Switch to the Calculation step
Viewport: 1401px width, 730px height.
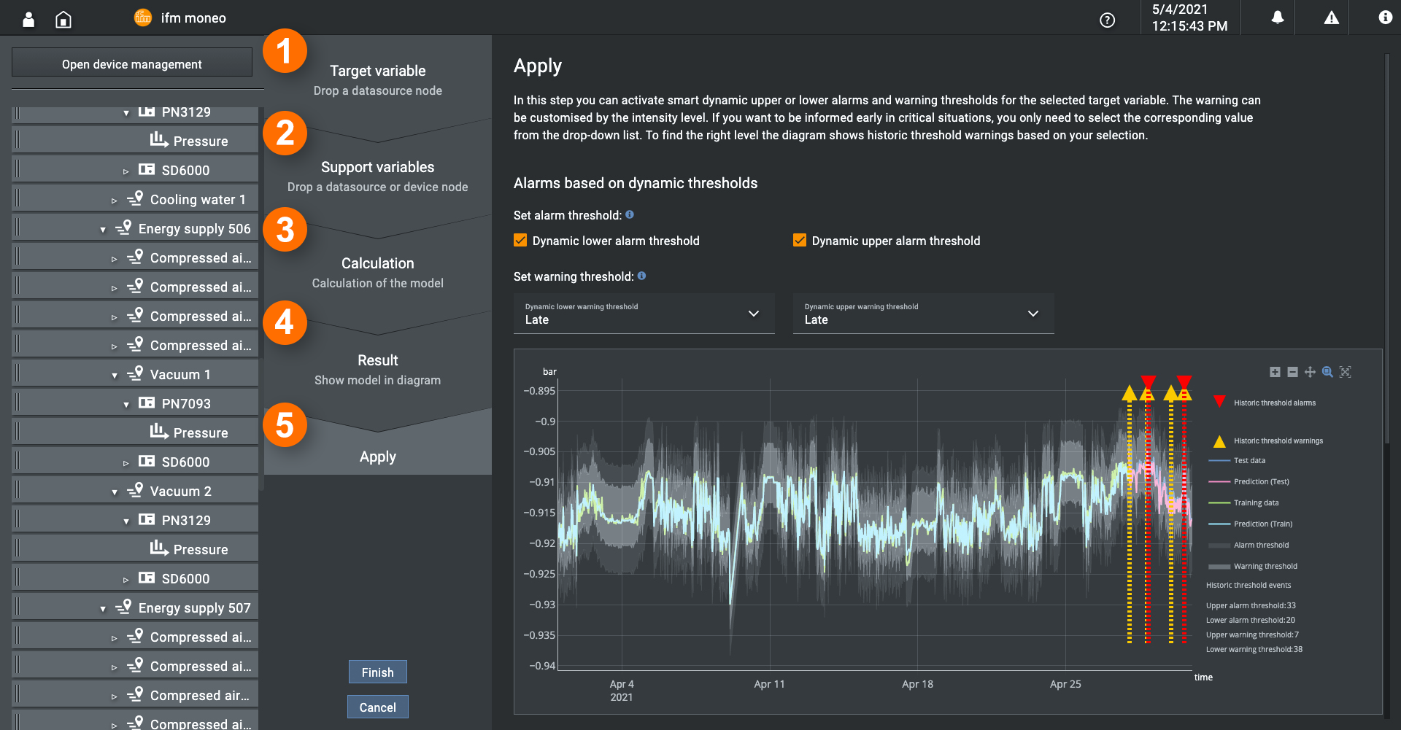(x=377, y=263)
